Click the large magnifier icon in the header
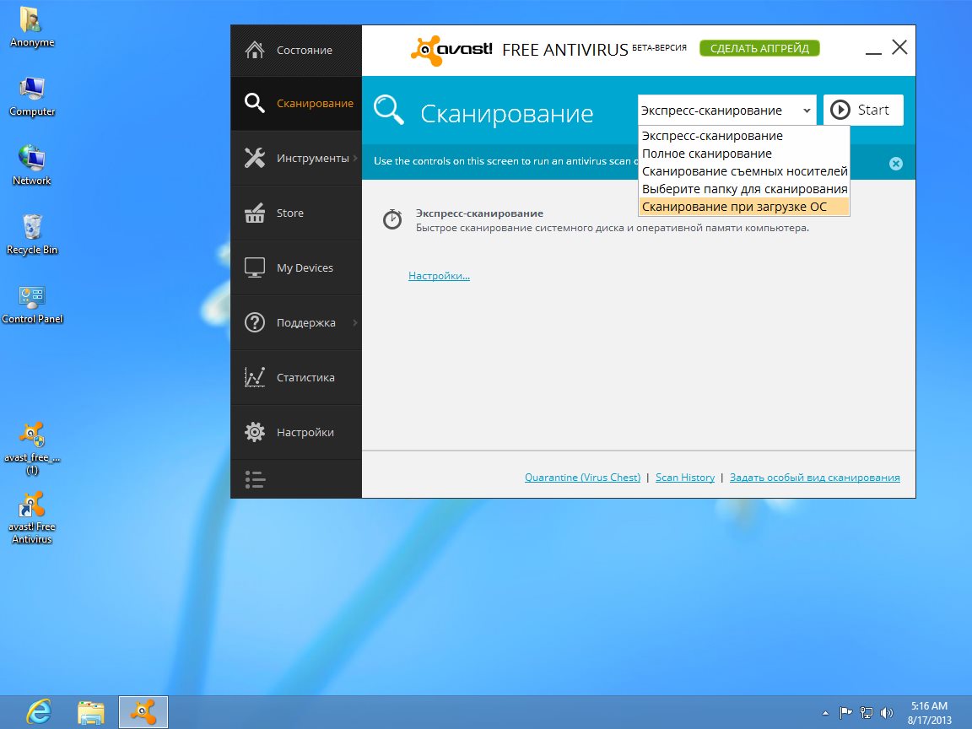This screenshot has height=729, width=972. pos(389,111)
